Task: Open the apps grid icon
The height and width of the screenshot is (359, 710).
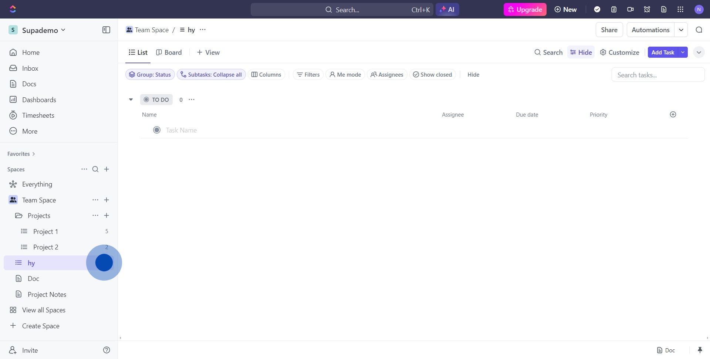Action: tap(680, 10)
